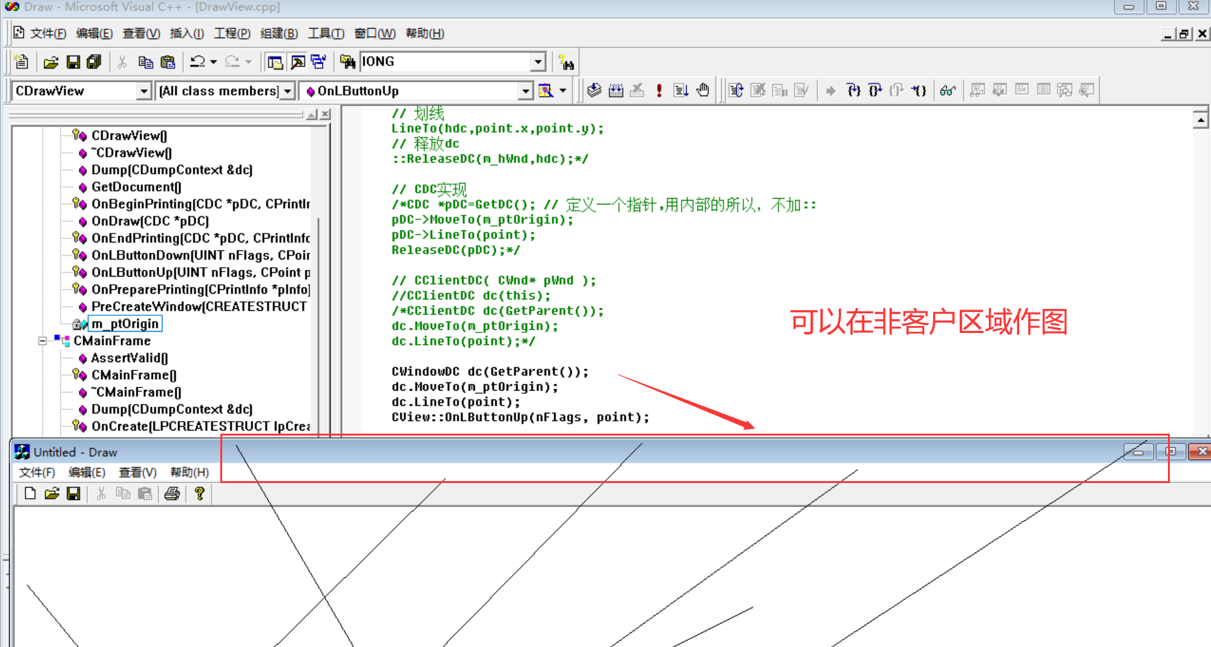The height and width of the screenshot is (647, 1211).
Task: Select OnLButtonDown in class tree
Action: click(x=201, y=255)
